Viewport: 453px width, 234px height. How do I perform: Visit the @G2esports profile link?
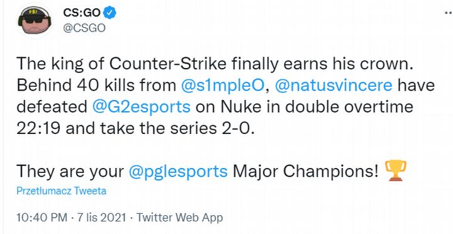(x=142, y=107)
